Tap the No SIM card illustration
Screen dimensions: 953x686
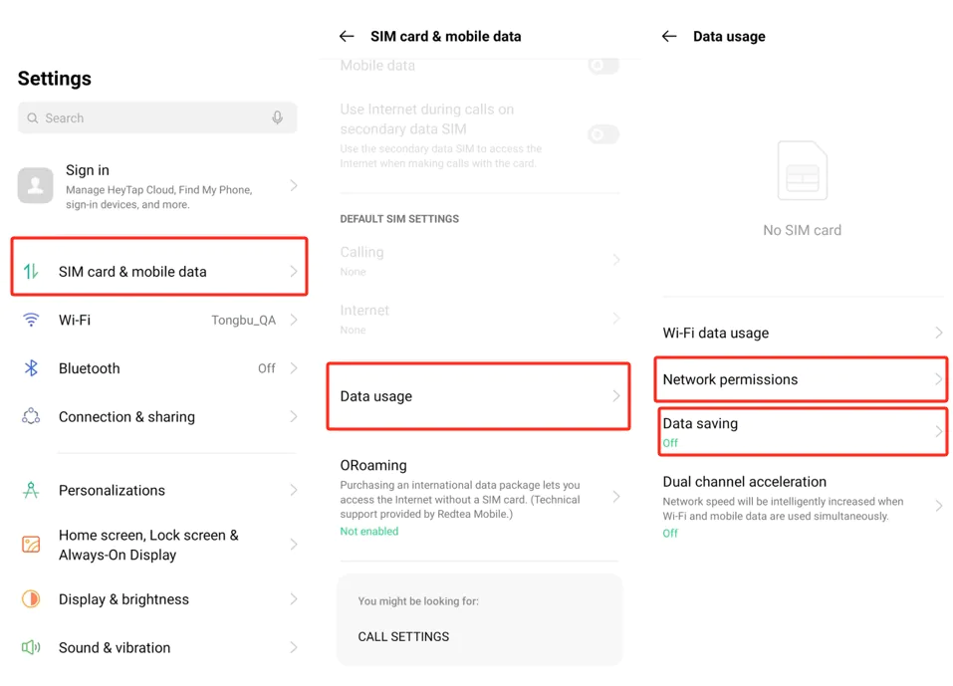pyautogui.click(x=803, y=170)
